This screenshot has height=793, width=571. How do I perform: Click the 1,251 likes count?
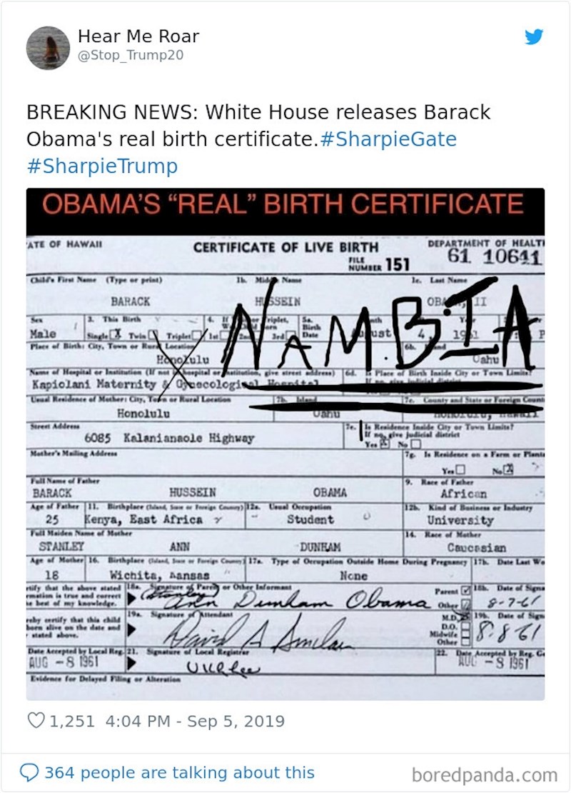click(71, 721)
